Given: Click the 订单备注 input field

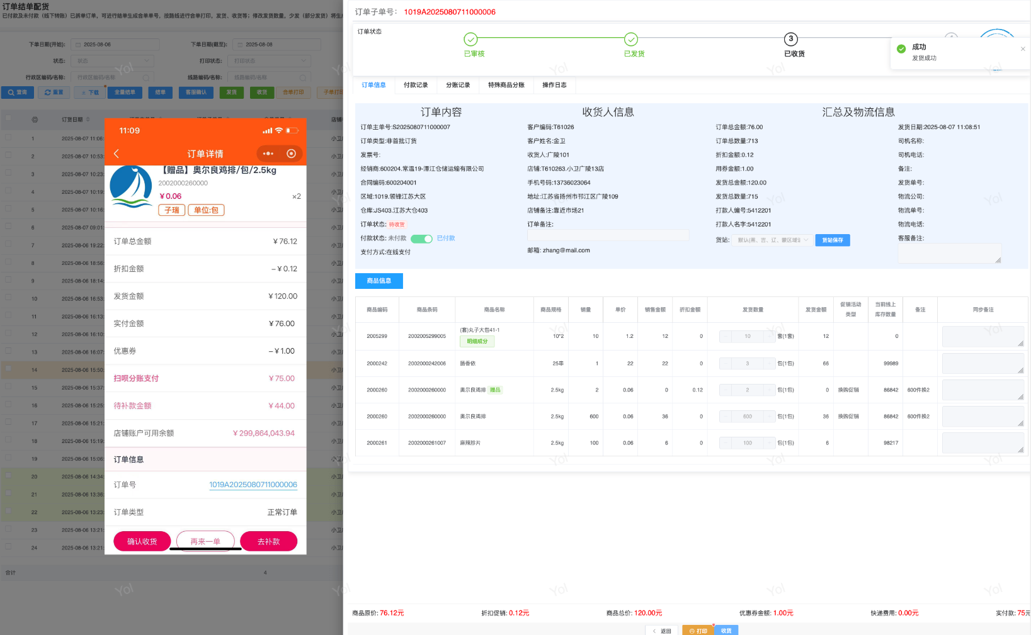Looking at the screenshot, I should (608, 235).
